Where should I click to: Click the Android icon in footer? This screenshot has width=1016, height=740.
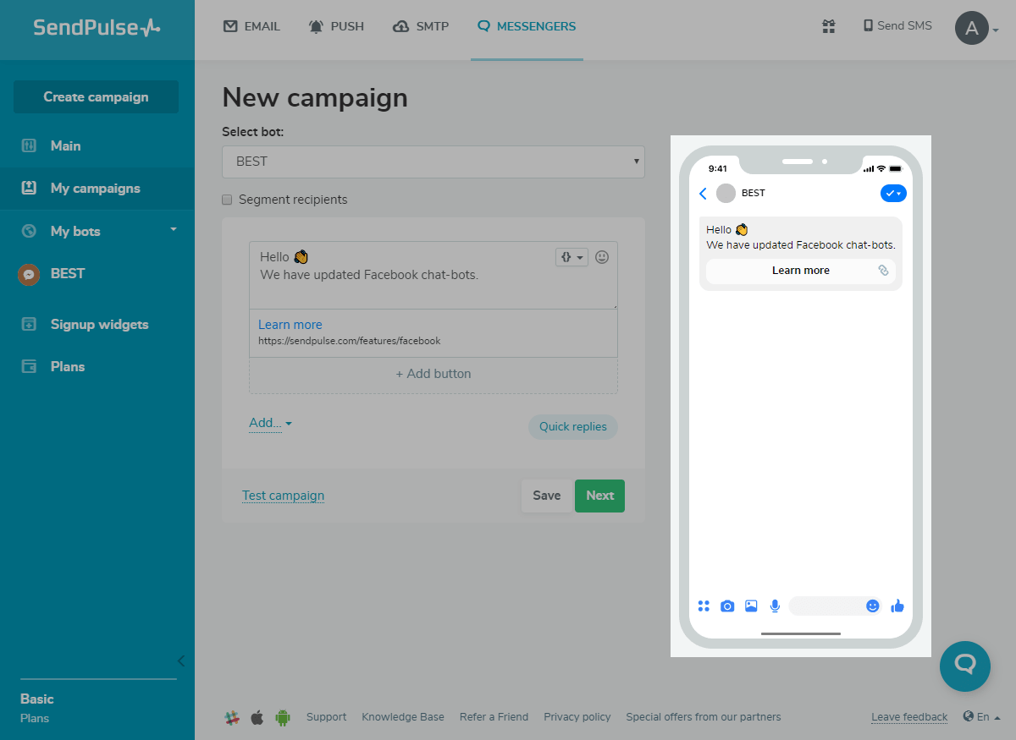[x=283, y=717]
